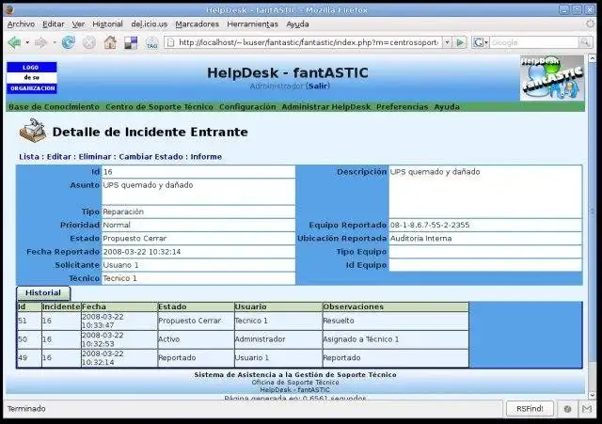This screenshot has height=424, width=602.
Task: Expand the URL bar history dropdown
Action: click(x=447, y=42)
